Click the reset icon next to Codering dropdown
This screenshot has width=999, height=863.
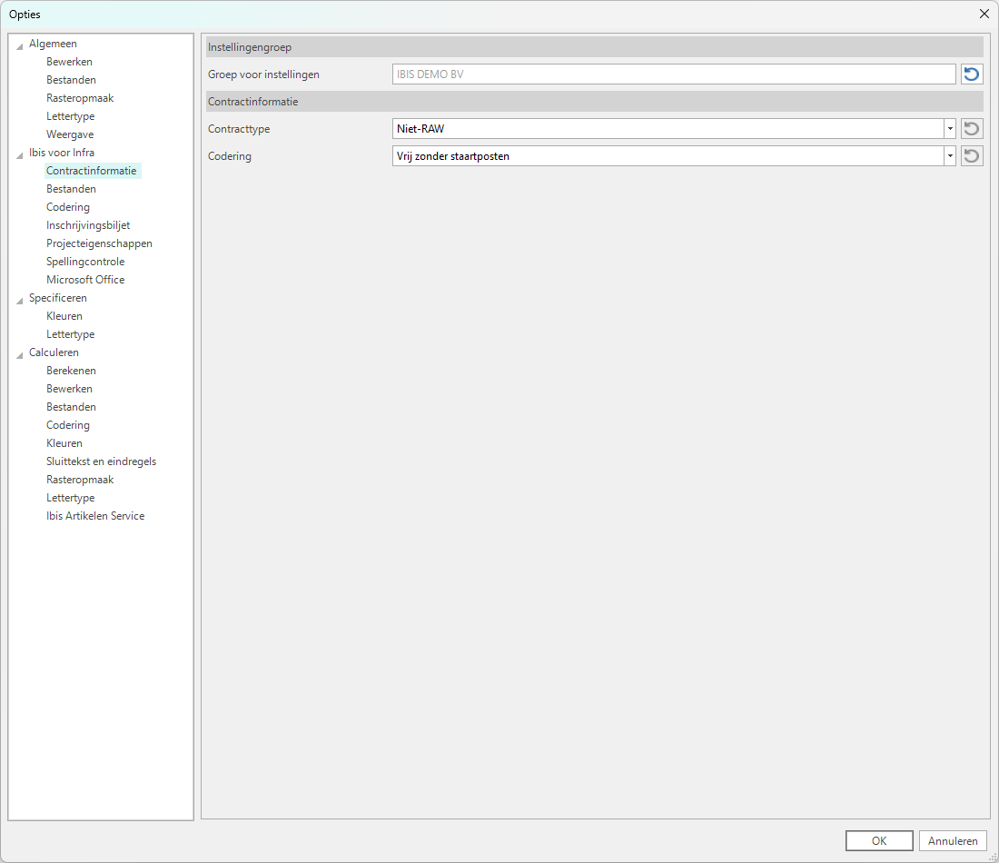pos(972,156)
